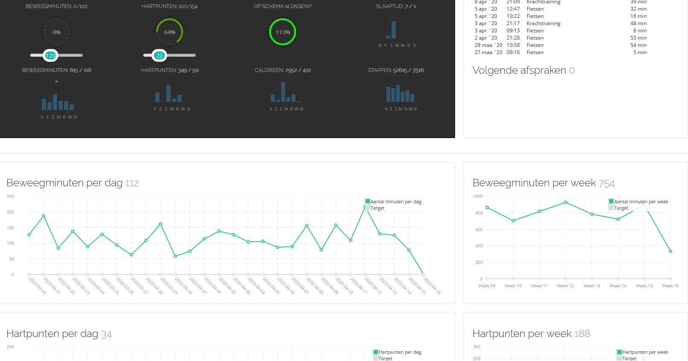Toggle Target legend in Beweegminuten per dag chart
The height and width of the screenshot is (361, 688).
pos(375,208)
